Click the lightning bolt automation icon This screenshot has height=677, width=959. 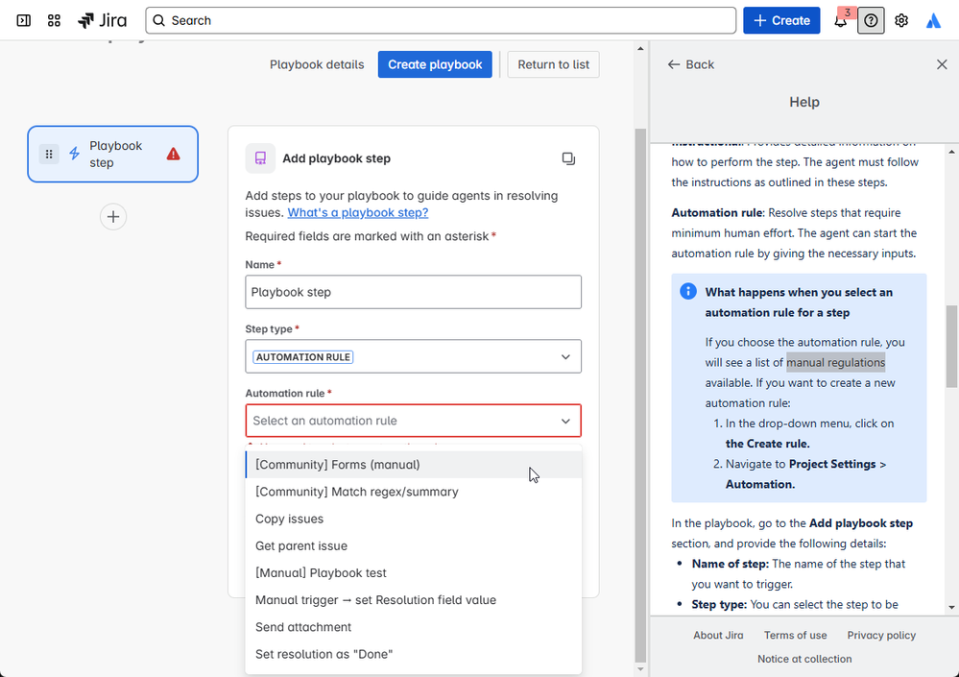[75, 154]
